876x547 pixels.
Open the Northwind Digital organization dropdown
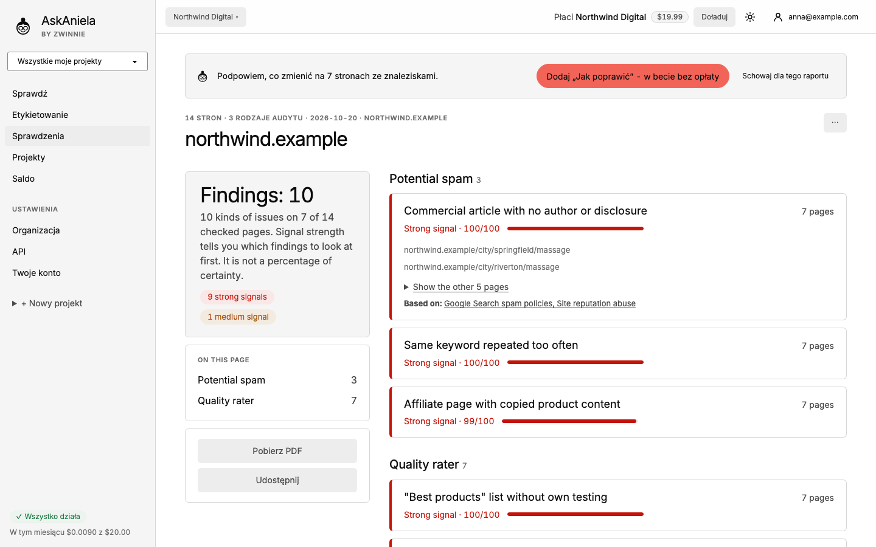click(x=206, y=17)
